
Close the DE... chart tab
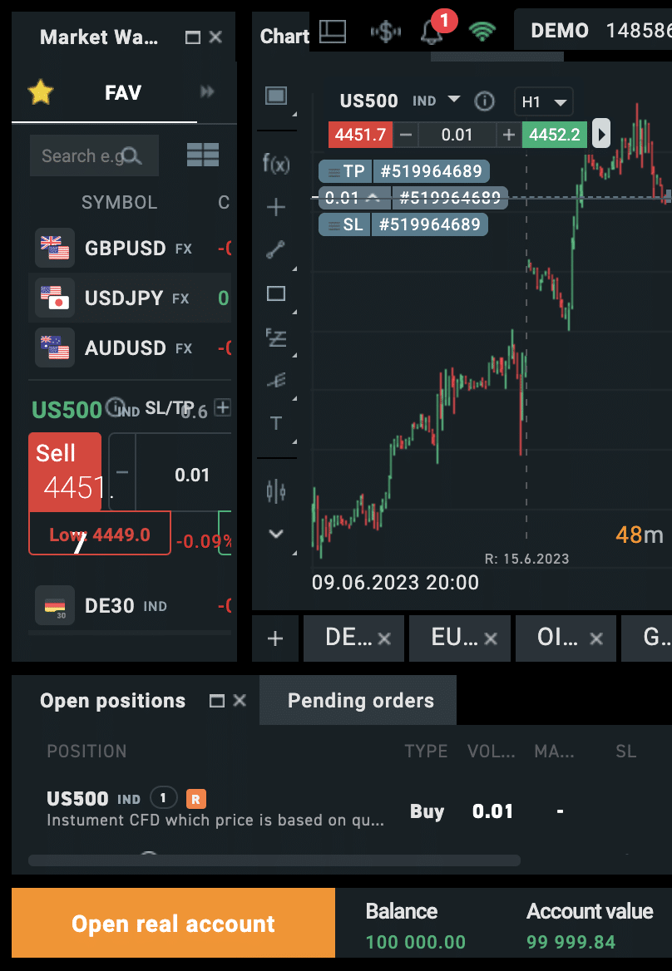(384, 638)
